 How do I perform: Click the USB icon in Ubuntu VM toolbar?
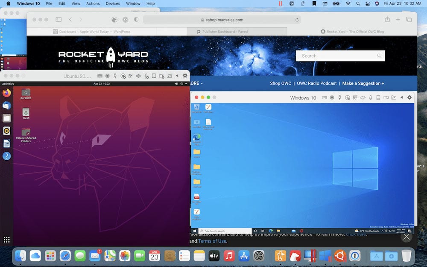point(115,76)
